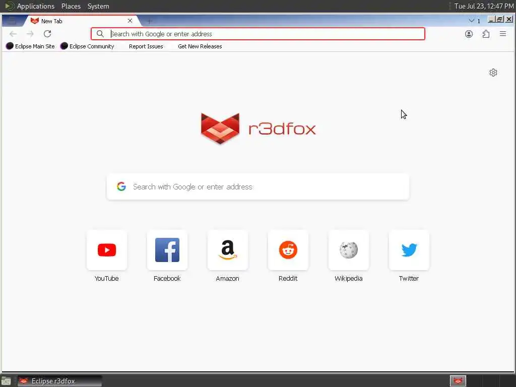The image size is (516, 387).
Task: Open the Applications menu
Action: (x=36, y=6)
